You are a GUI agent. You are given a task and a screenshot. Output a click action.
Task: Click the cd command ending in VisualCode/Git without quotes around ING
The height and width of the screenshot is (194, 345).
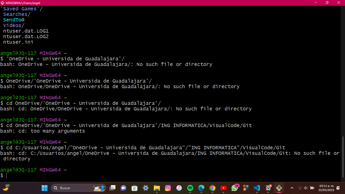[x=129, y=126]
